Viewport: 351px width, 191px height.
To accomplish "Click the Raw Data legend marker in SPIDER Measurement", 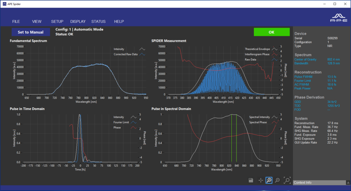I will (x=275, y=60).
